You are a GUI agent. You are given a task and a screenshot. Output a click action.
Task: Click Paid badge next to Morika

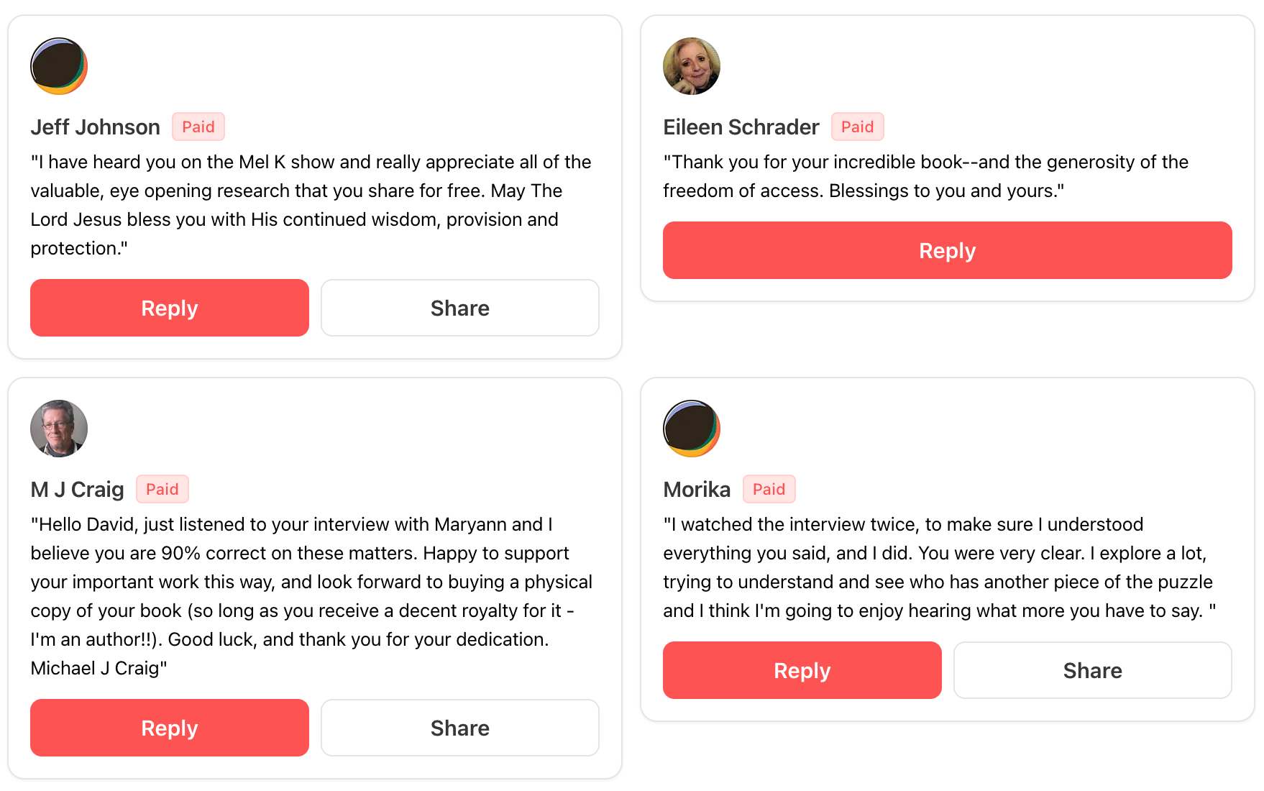(x=769, y=489)
